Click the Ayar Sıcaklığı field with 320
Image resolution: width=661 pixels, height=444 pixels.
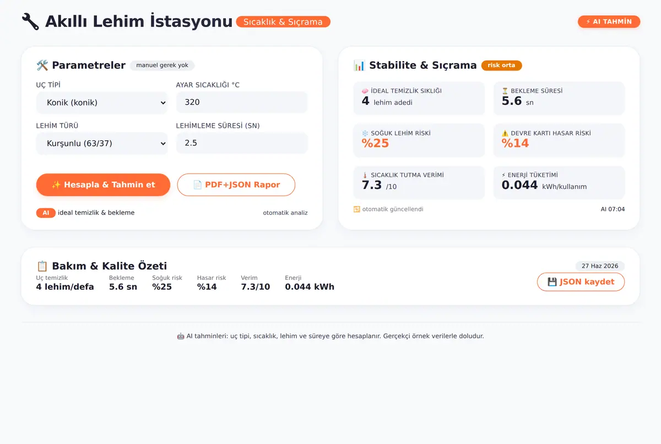point(242,102)
